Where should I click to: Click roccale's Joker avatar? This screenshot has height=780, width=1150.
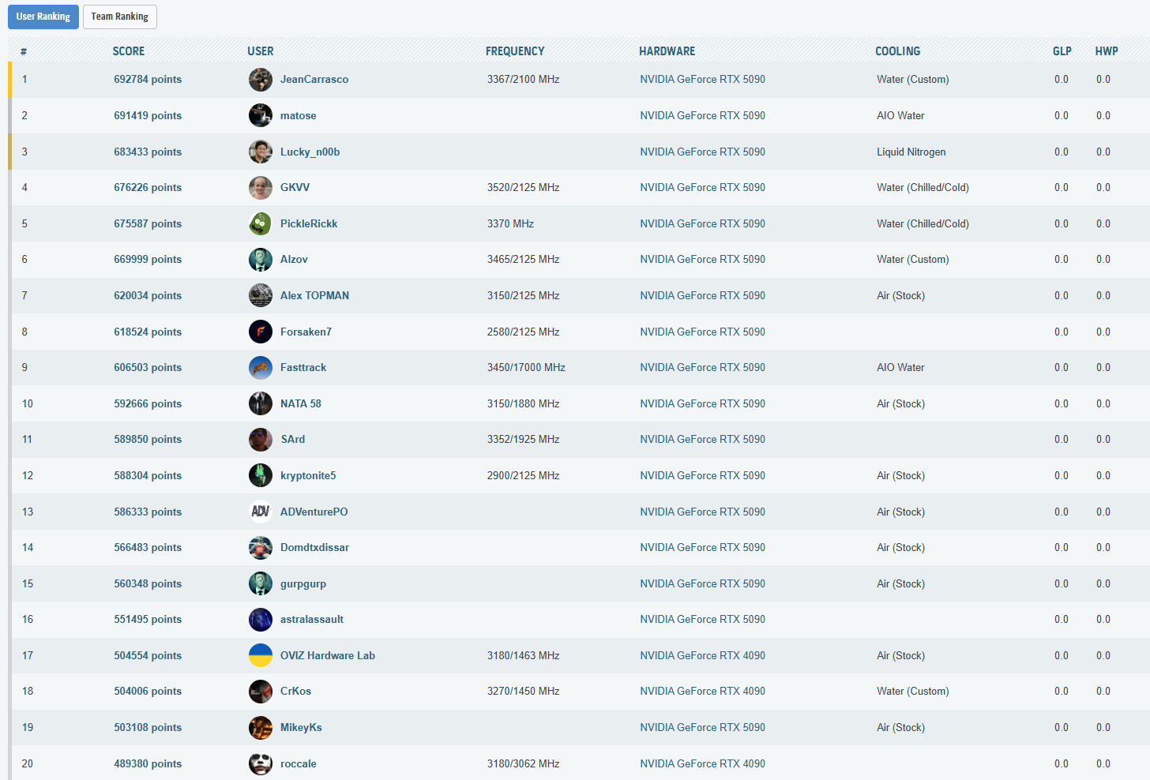[x=260, y=763]
